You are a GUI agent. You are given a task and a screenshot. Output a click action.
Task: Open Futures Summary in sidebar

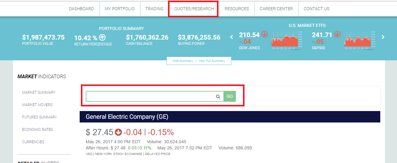[39, 117]
